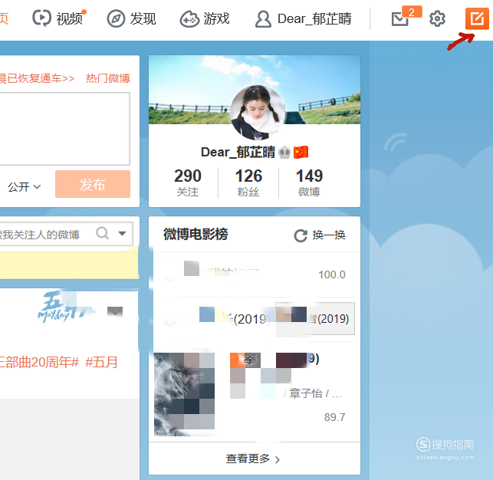Open the 发现 menu item
493x480 pixels.
(143, 19)
